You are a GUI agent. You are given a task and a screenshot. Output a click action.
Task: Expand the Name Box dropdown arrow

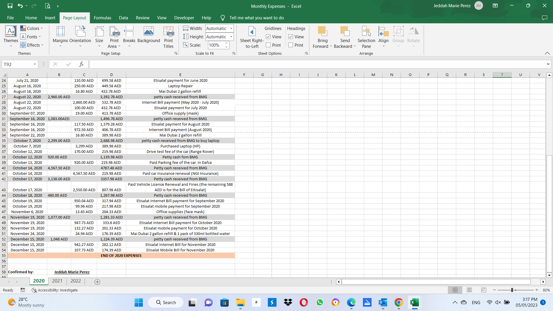point(35,64)
